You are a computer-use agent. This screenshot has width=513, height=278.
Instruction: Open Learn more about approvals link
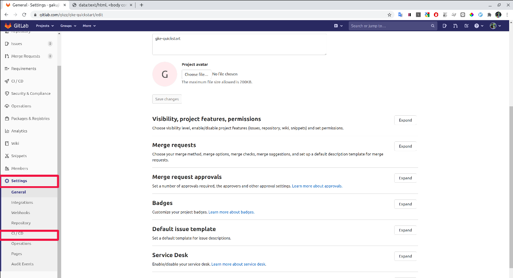click(x=317, y=186)
